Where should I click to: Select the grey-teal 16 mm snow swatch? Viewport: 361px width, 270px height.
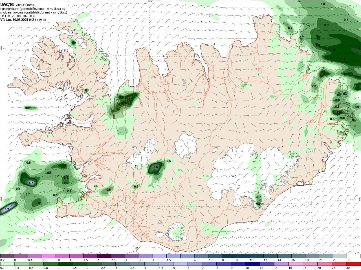click(x=298, y=256)
